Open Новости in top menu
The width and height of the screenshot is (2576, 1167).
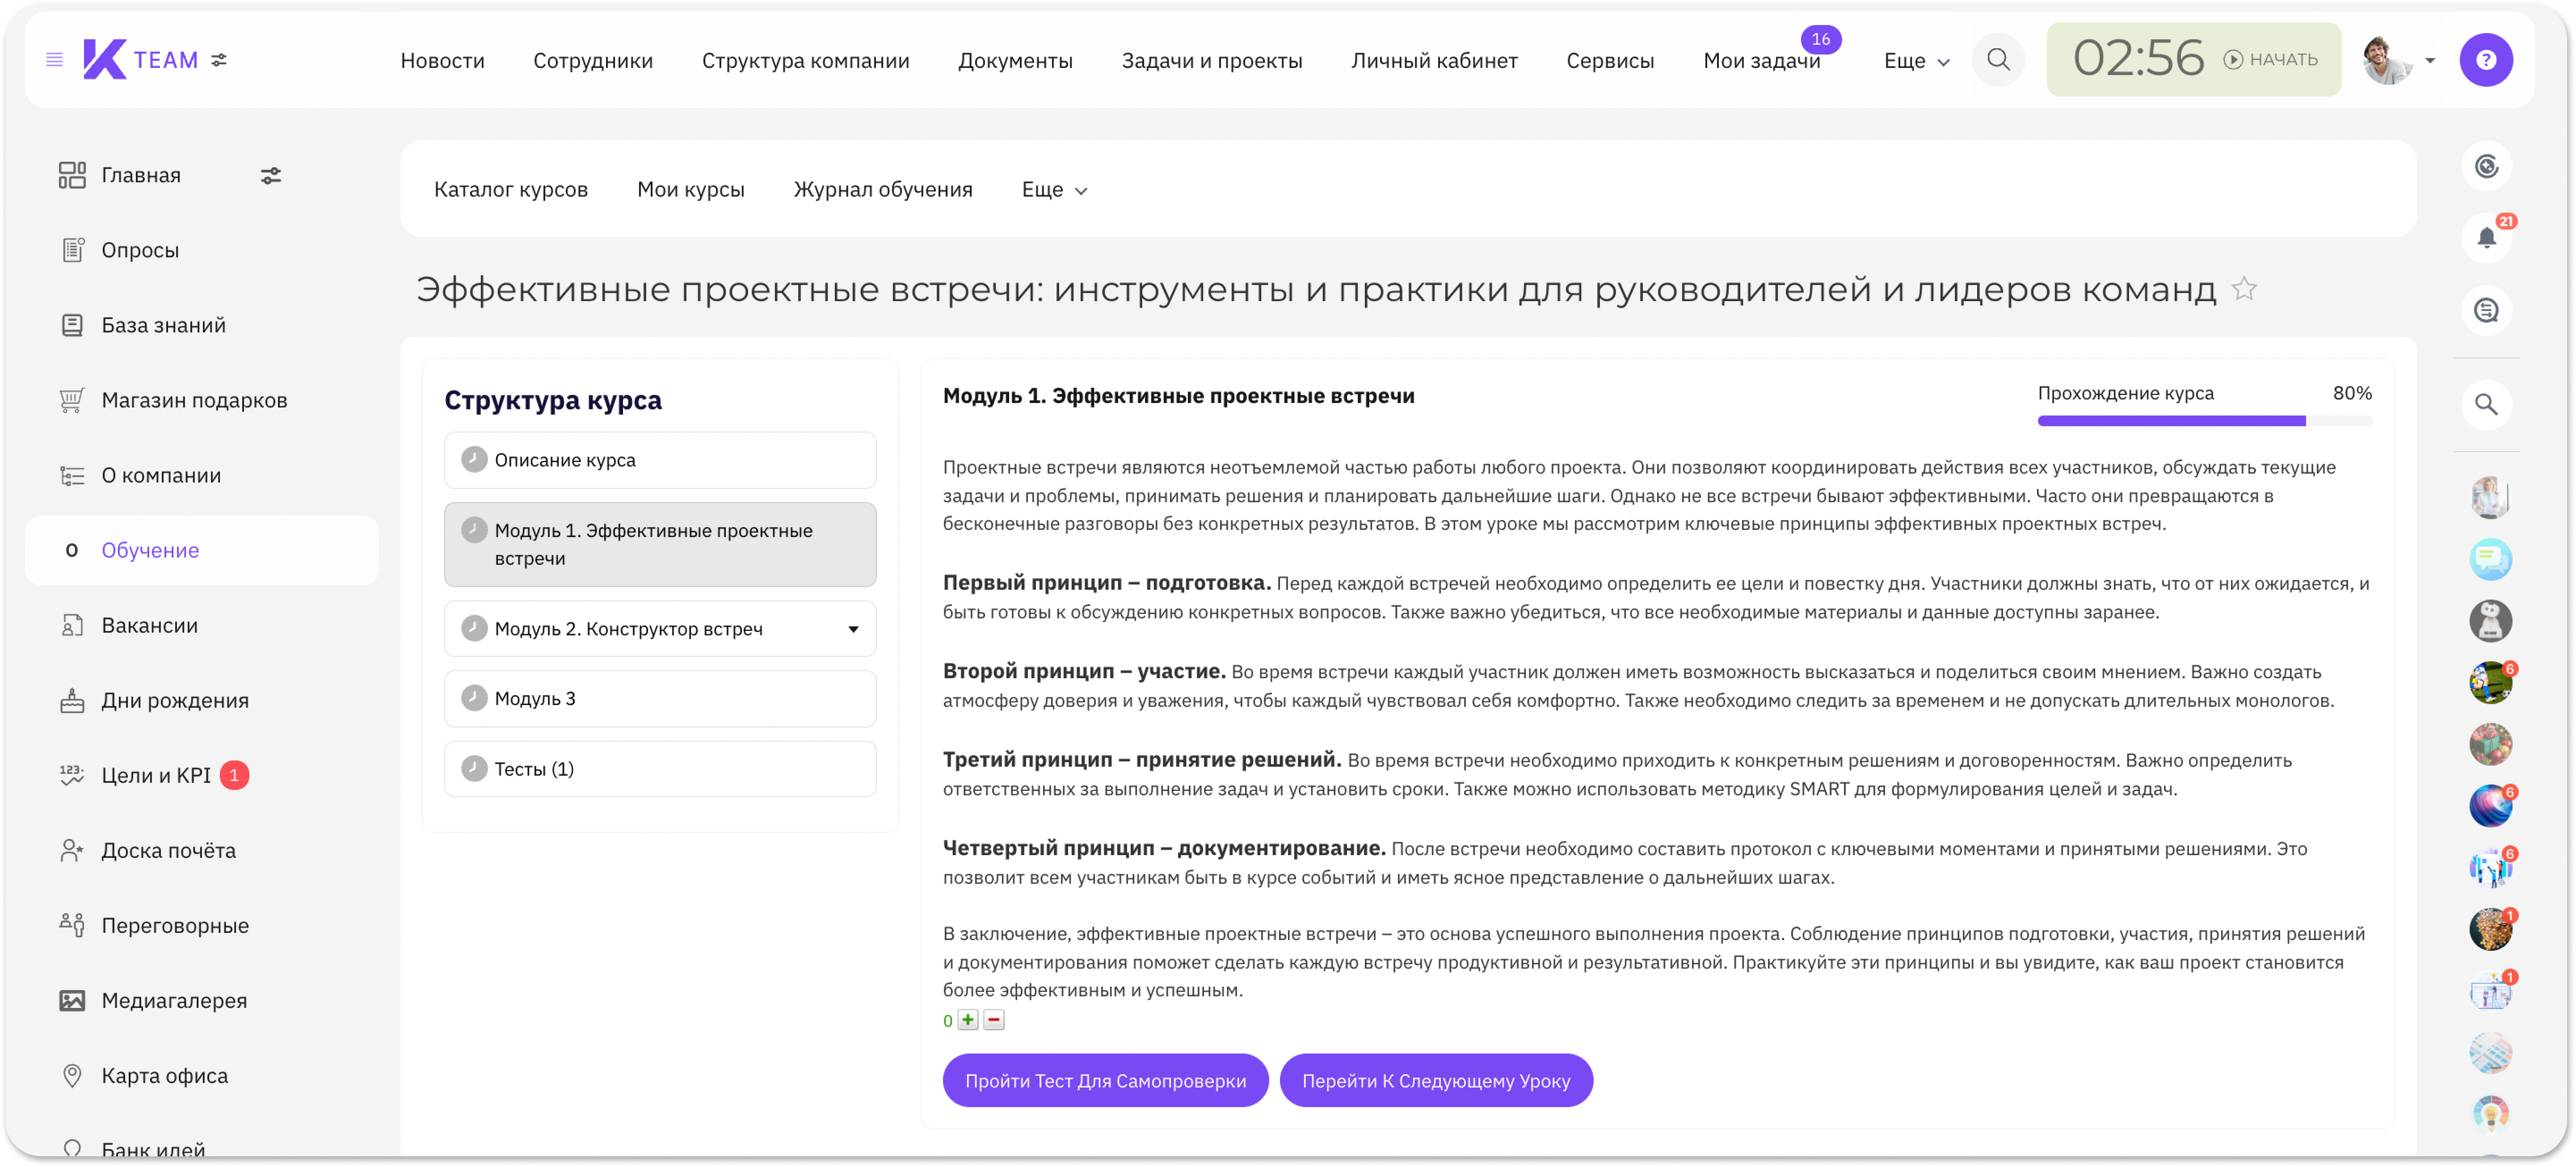[x=442, y=61]
